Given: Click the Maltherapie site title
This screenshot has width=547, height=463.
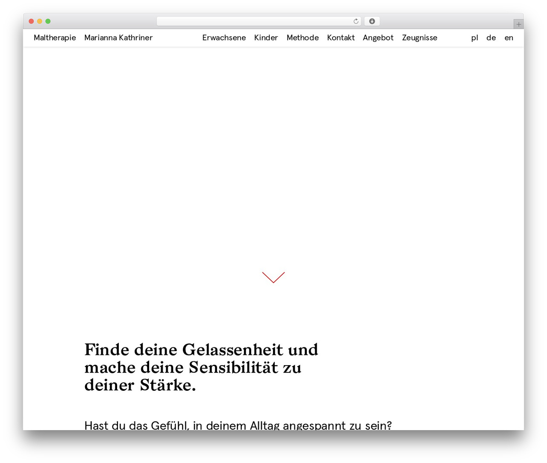Looking at the screenshot, I should click(x=55, y=38).
